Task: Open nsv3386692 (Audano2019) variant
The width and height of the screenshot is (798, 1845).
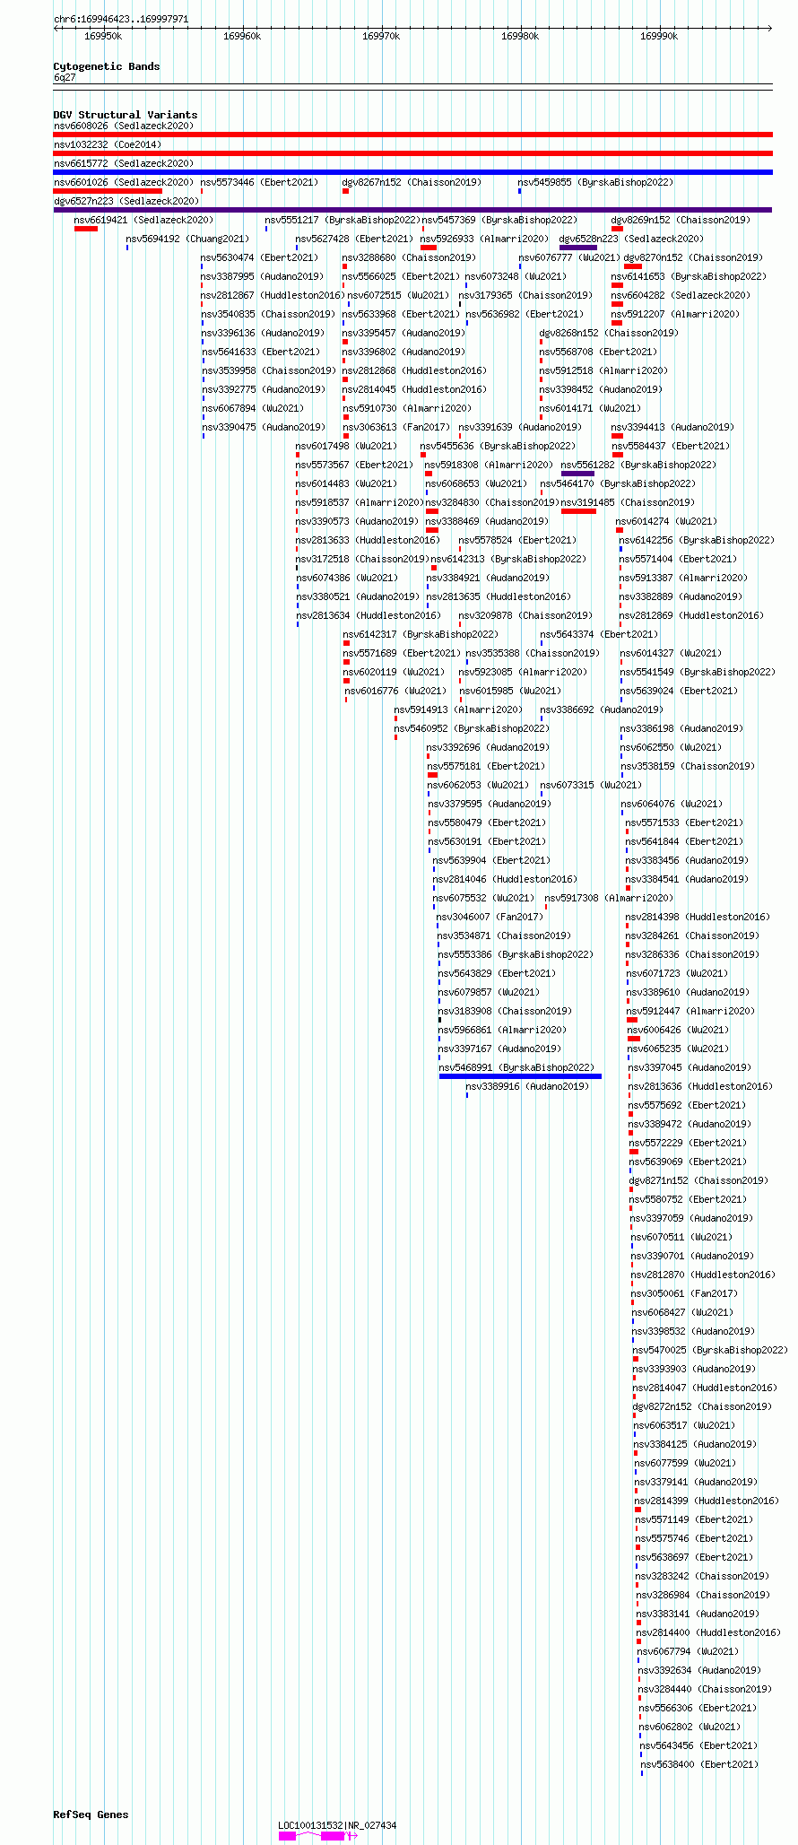Action: (x=603, y=710)
